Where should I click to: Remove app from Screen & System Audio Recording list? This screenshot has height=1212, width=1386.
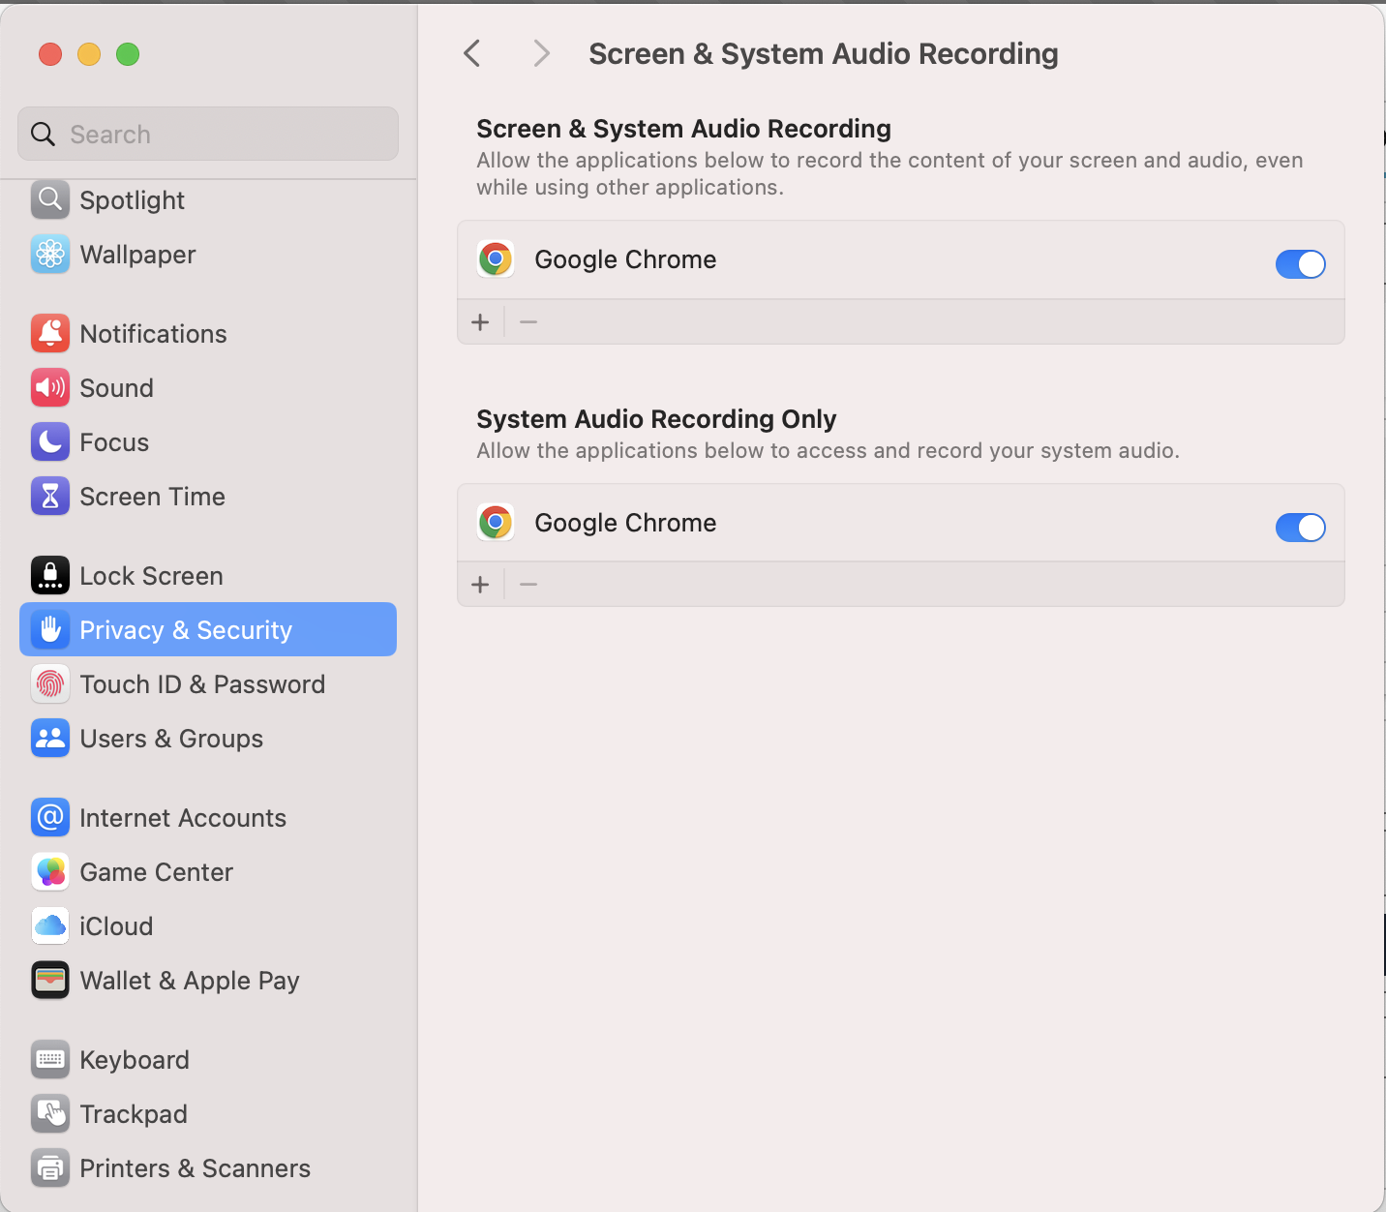coord(528,321)
